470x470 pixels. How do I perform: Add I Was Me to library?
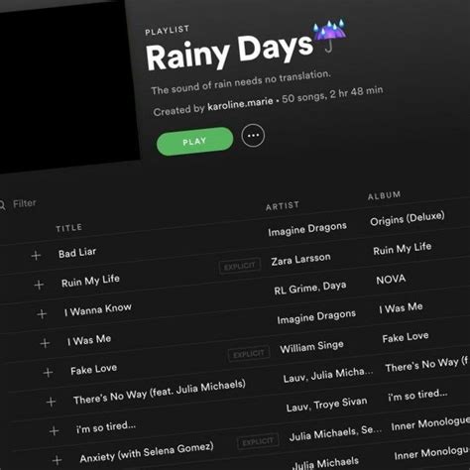[x=45, y=343]
